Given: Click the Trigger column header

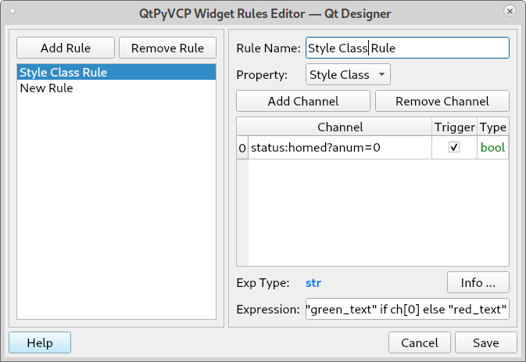Looking at the screenshot, I should 454,127.
